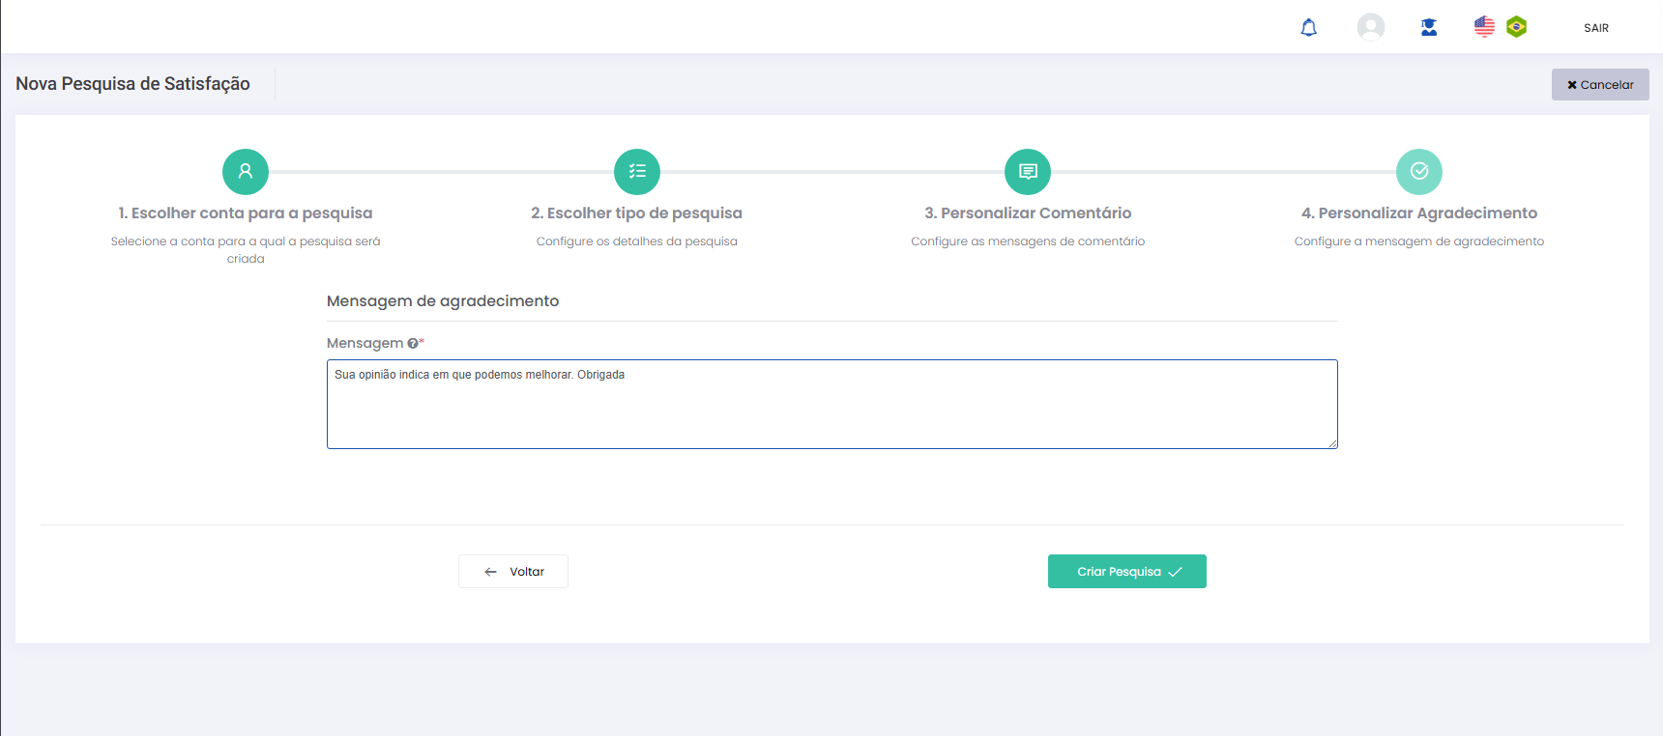The image size is (1663, 736).
Task: Click the help icon beside Mensagem label
Action: (413, 344)
